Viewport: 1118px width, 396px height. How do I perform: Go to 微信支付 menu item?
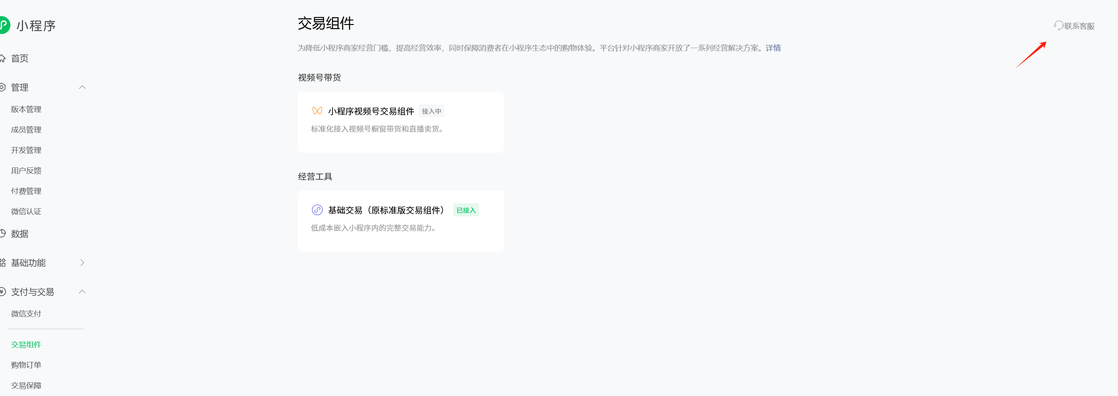coord(26,314)
